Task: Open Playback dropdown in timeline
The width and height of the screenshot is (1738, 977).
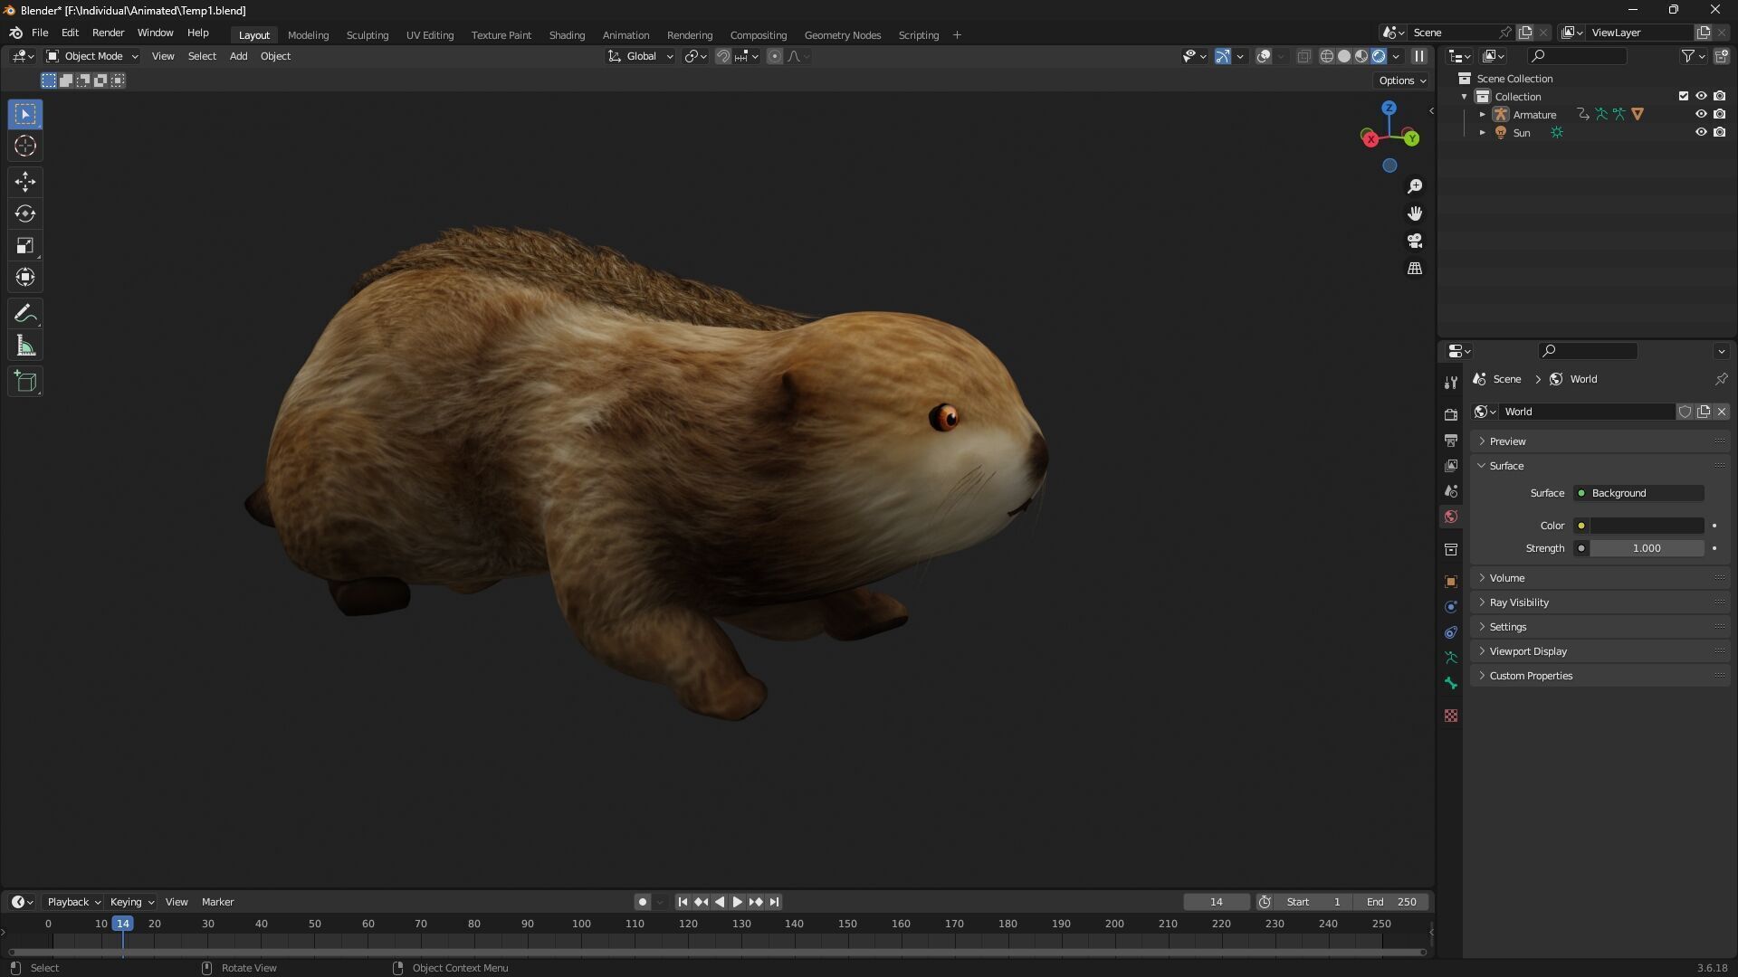Action: [x=72, y=902]
